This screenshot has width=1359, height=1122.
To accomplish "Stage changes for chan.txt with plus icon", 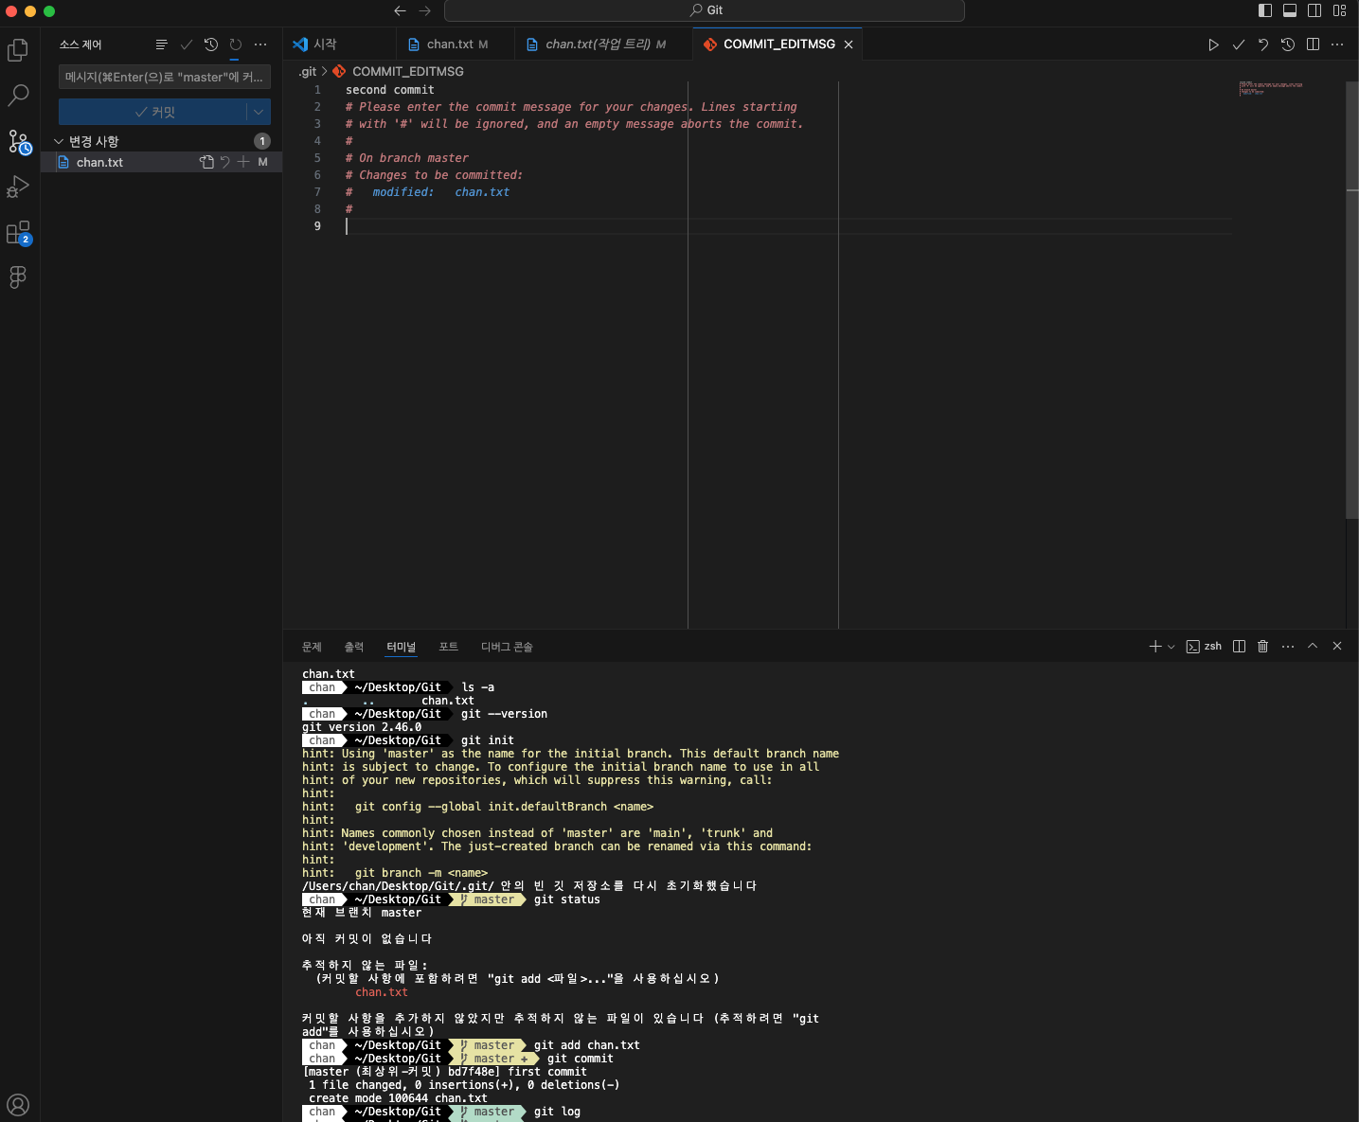I will (243, 162).
